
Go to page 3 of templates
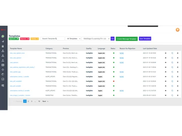pos(32,101)
